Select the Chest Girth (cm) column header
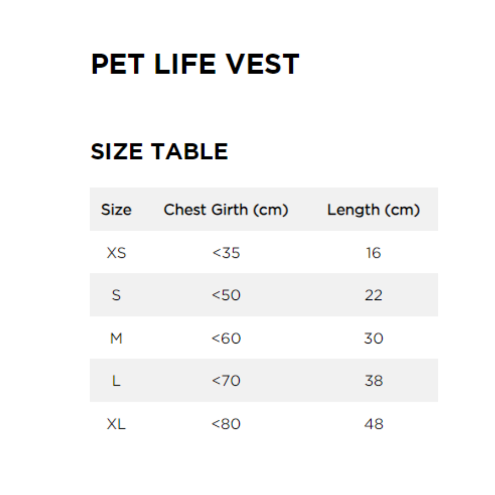This screenshot has width=495, height=495. pos(226,210)
